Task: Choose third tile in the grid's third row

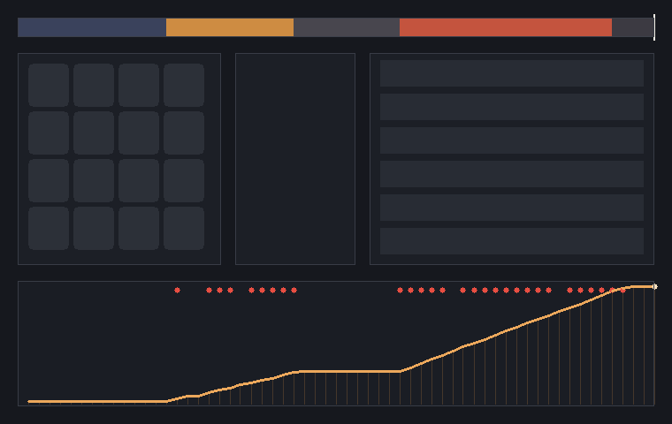Action: click(x=139, y=181)
